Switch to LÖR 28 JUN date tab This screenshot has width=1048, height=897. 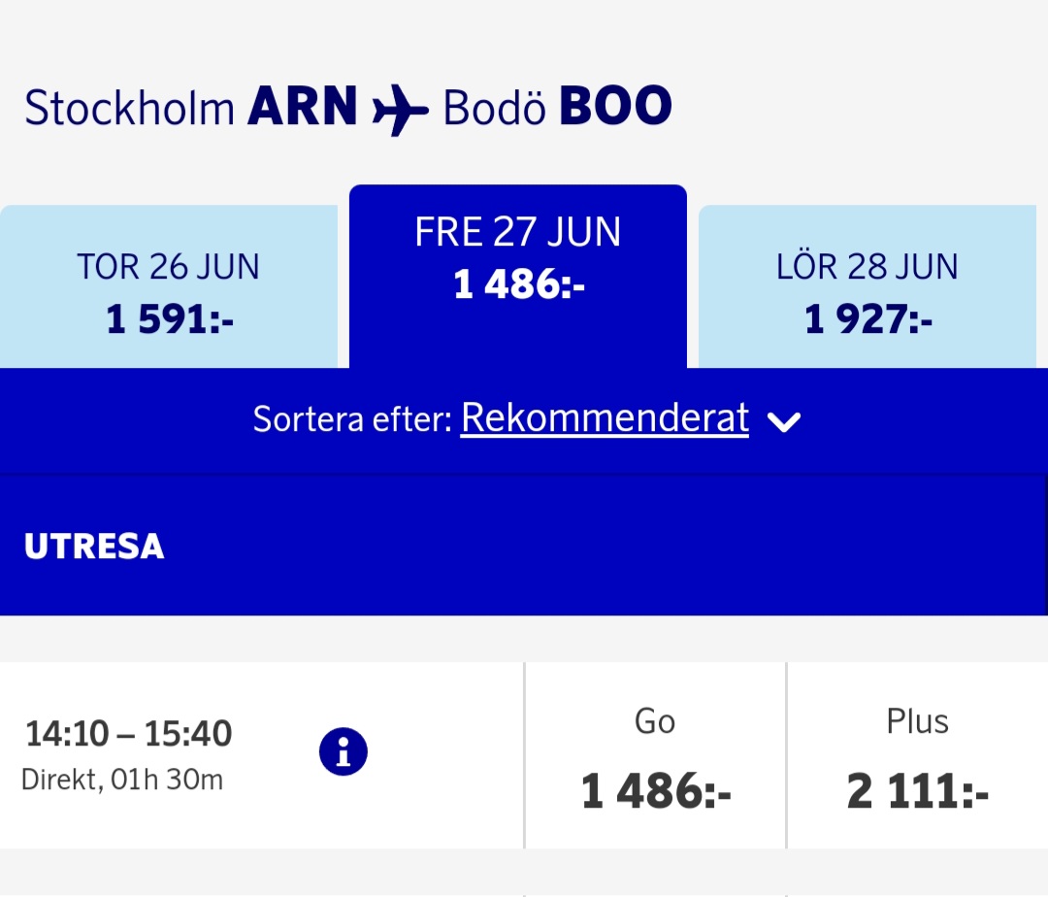[868, 287]
